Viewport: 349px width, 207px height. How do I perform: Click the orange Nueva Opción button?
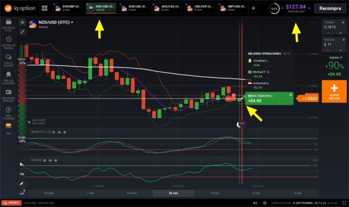pyautogui.click(x=334, y=92)
